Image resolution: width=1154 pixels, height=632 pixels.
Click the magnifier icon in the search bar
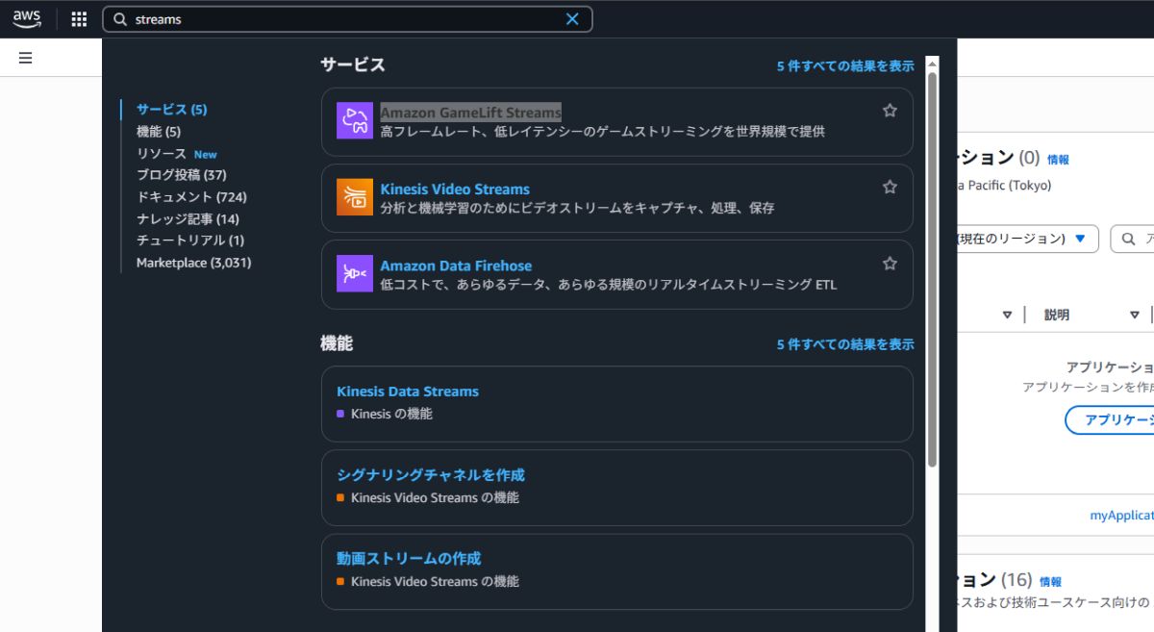tap(120, 19)
